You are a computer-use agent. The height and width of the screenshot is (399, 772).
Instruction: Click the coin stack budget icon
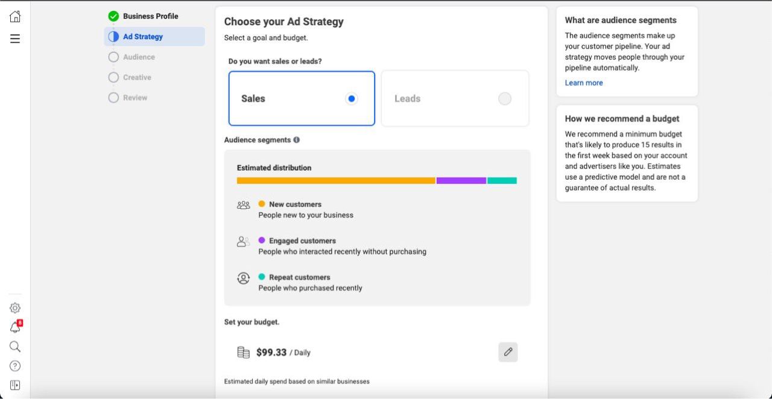click(x=244, y=353)
